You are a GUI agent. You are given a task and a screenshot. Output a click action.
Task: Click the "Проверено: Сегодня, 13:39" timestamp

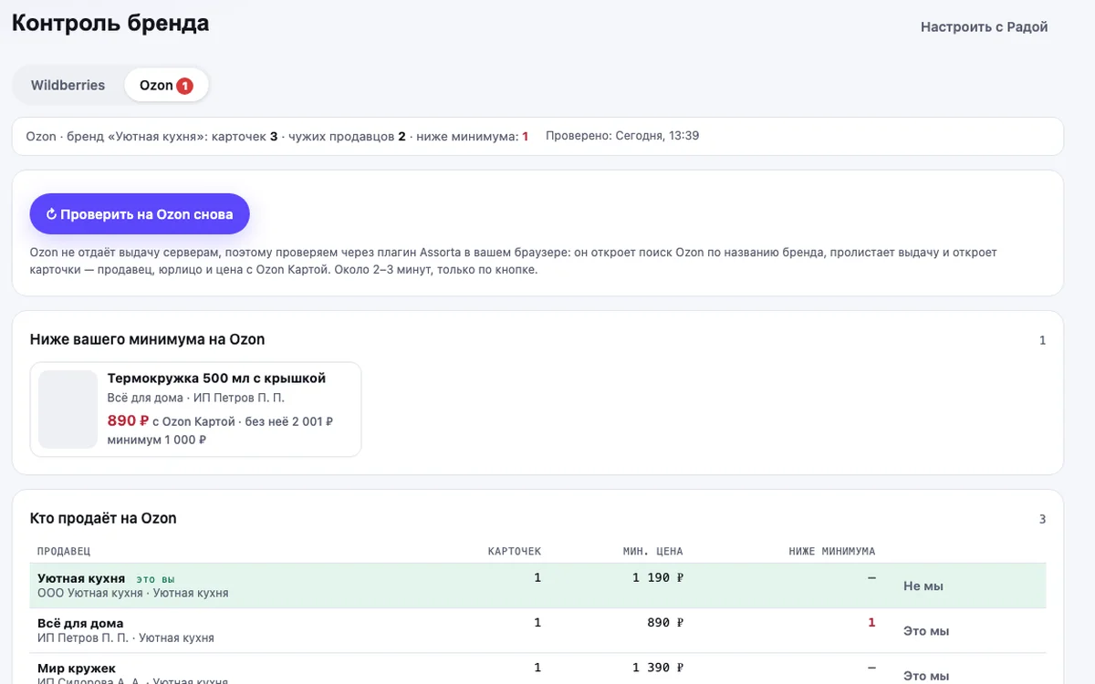click(x=622, y=136)
